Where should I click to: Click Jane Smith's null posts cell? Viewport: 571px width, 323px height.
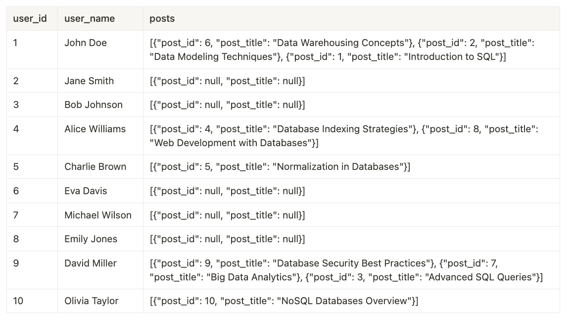[228, 81]
